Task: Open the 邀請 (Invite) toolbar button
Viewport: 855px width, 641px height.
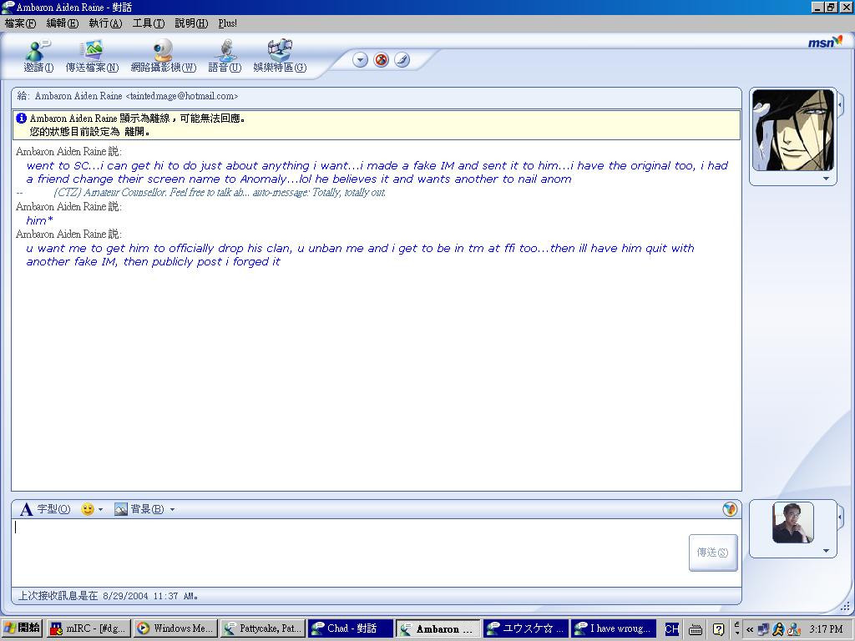Action: pyautogui.click(x=38, y=57)
